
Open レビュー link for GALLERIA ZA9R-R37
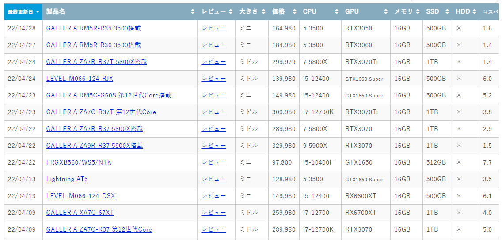tap(213, 146)
